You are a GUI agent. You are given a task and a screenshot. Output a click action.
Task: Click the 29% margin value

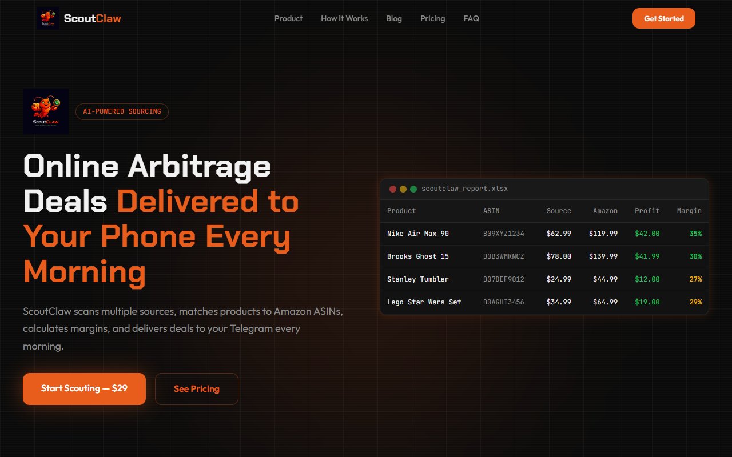tap(695, 302)
